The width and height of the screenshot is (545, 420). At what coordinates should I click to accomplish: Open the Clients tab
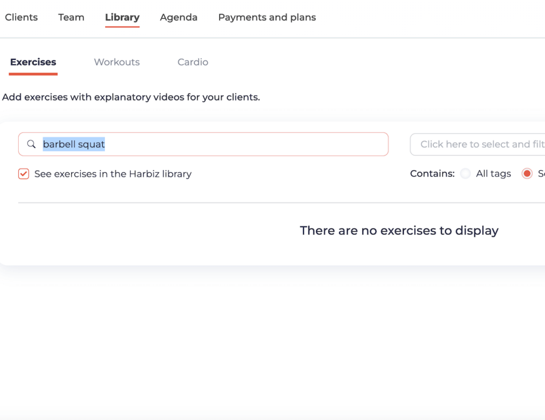click(21, 18)
